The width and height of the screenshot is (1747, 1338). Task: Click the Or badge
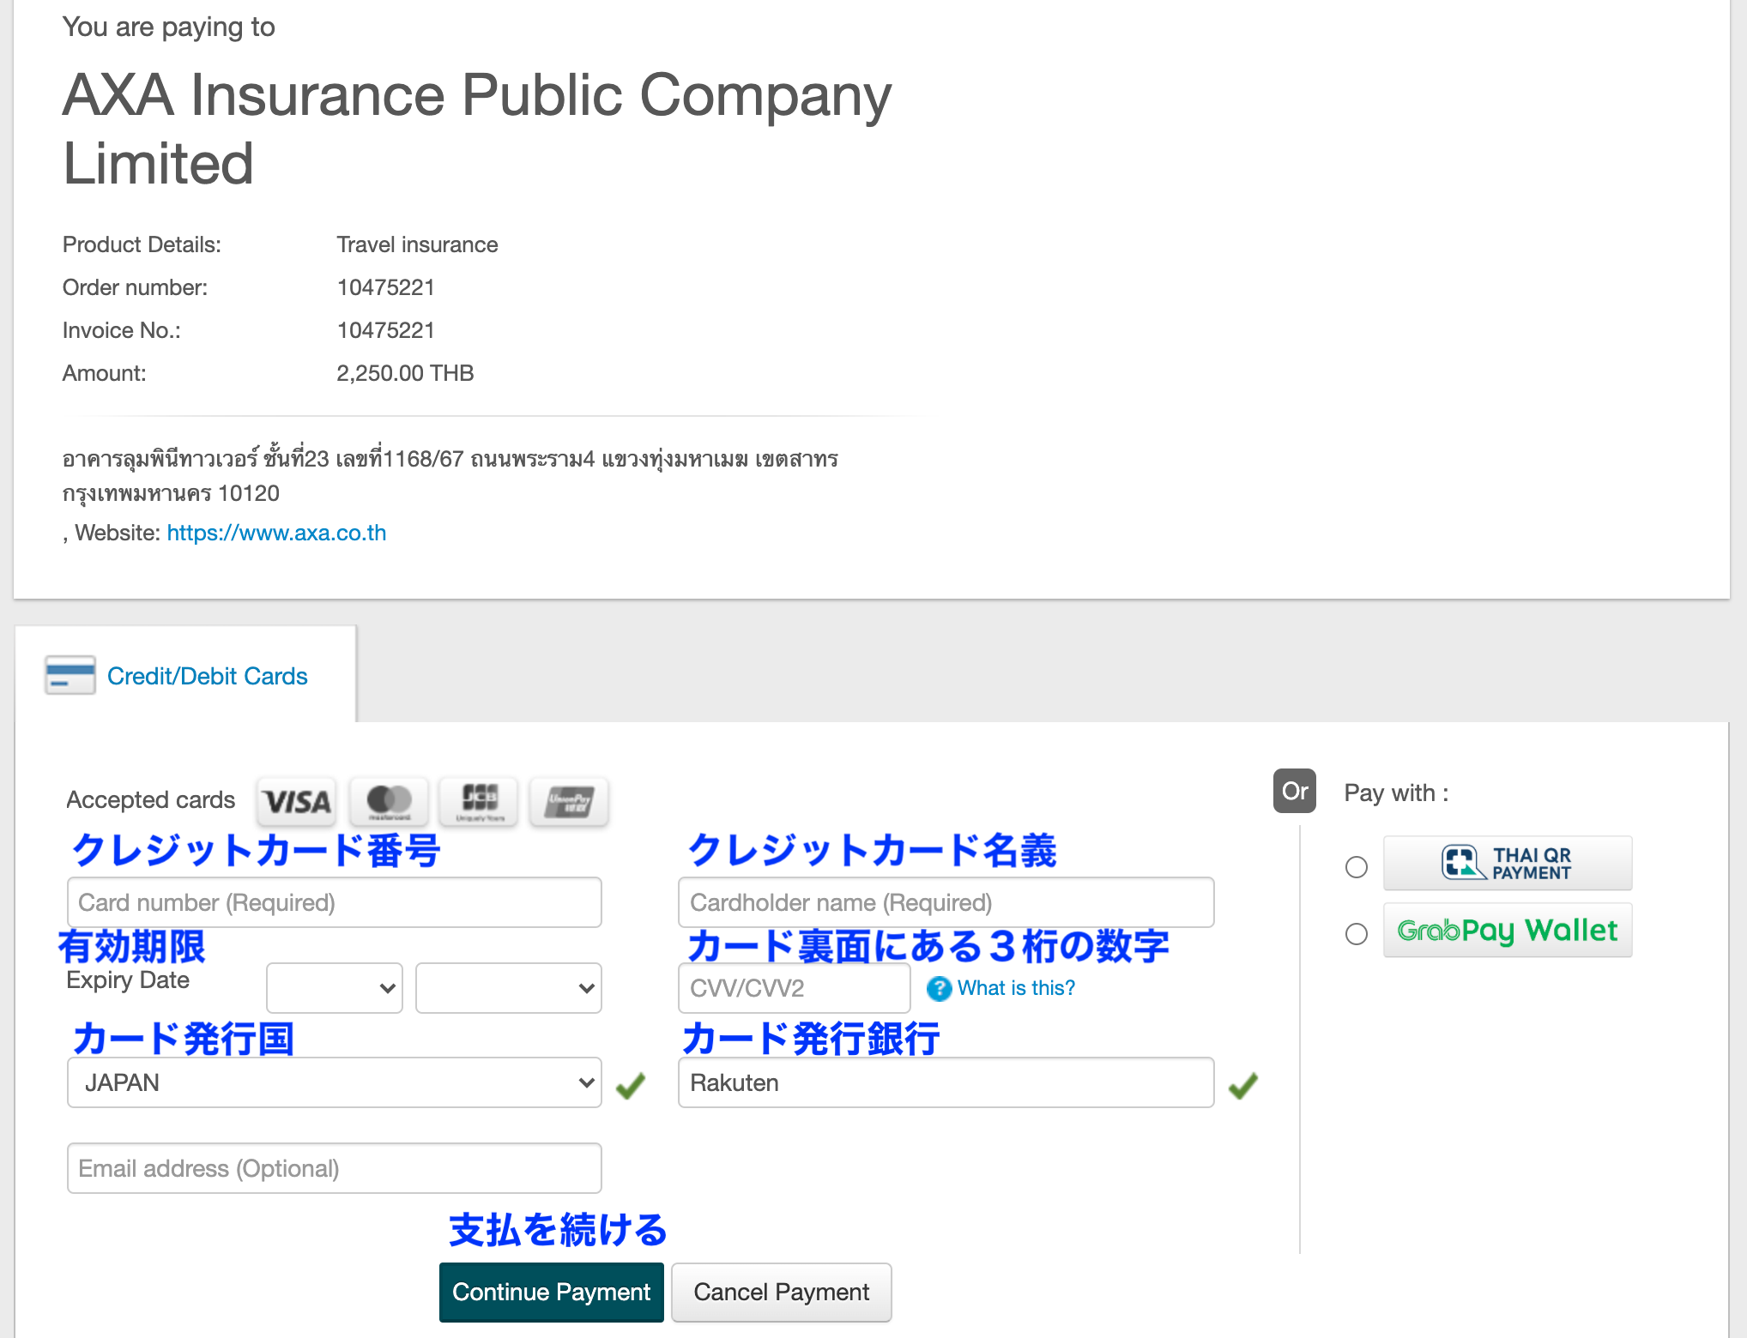[1295, 791]
